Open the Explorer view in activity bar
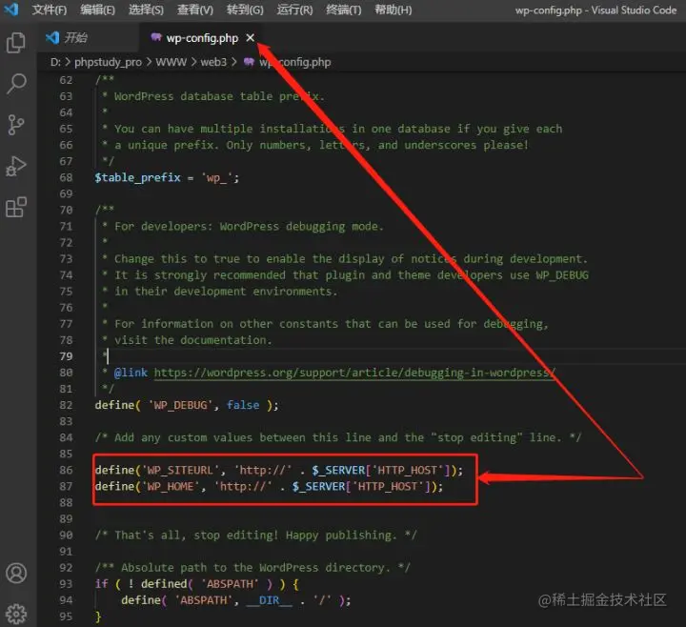Screen dimensions: 686x627 pyautogui.click(x=16, y=43)
